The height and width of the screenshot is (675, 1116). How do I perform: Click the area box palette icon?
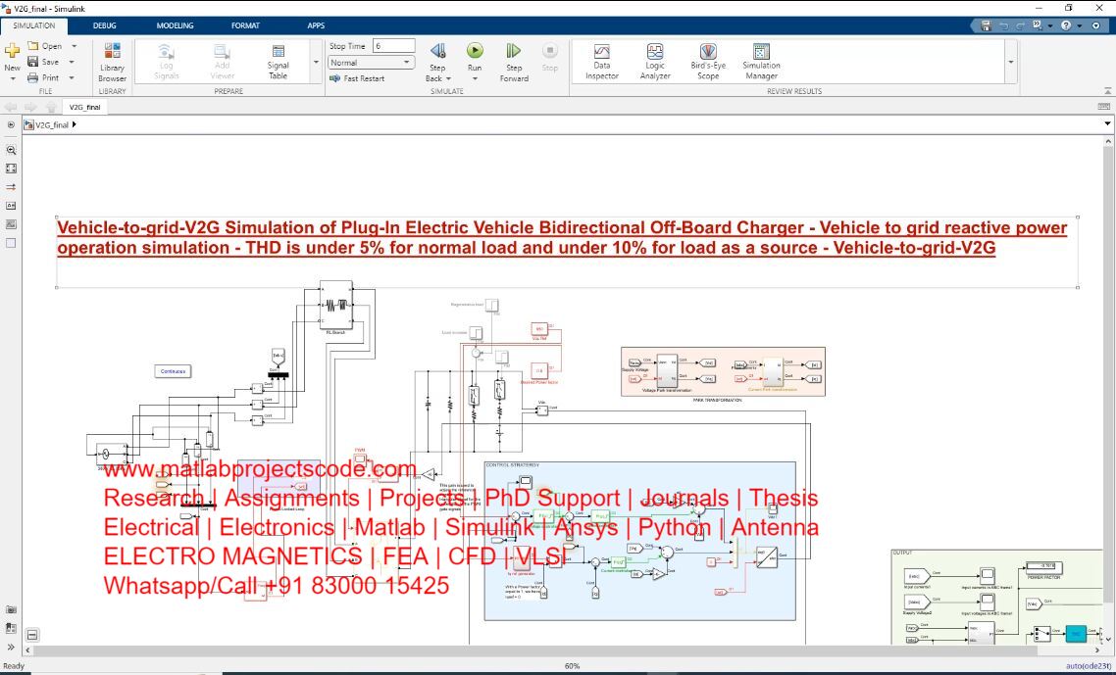(x=11, y=243)
